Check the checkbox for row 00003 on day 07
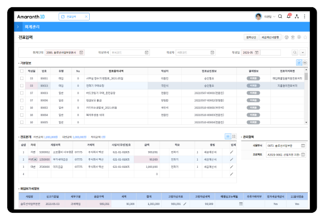Viewport: 325px width, 220px height. [x=22, y=93]
